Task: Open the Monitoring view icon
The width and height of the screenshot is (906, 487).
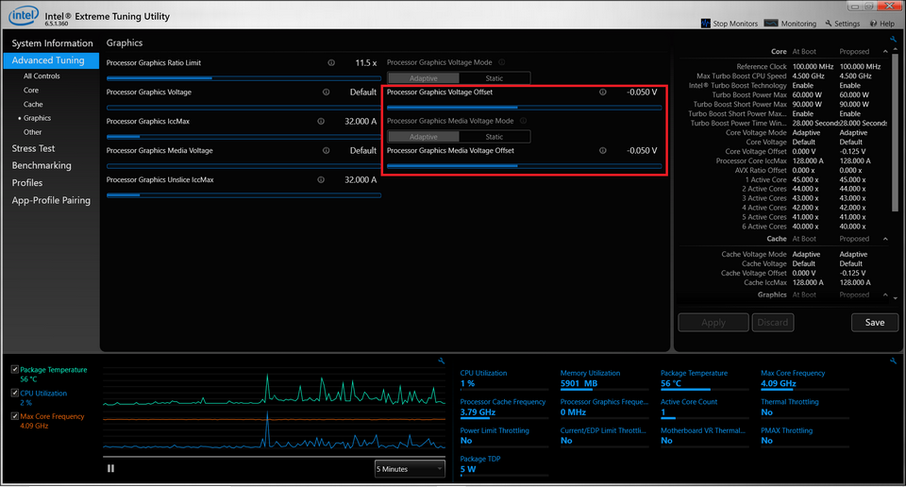Action: [x=771, y=24]
